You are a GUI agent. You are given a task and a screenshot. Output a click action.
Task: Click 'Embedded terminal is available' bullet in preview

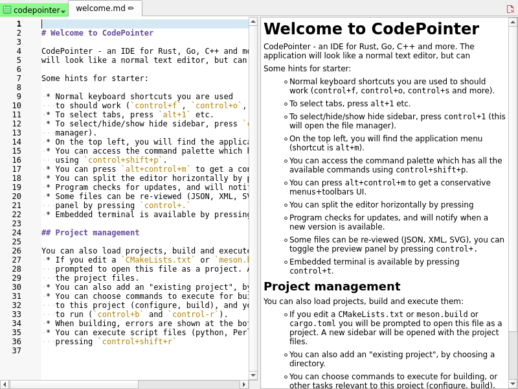(x=374, y=266)
